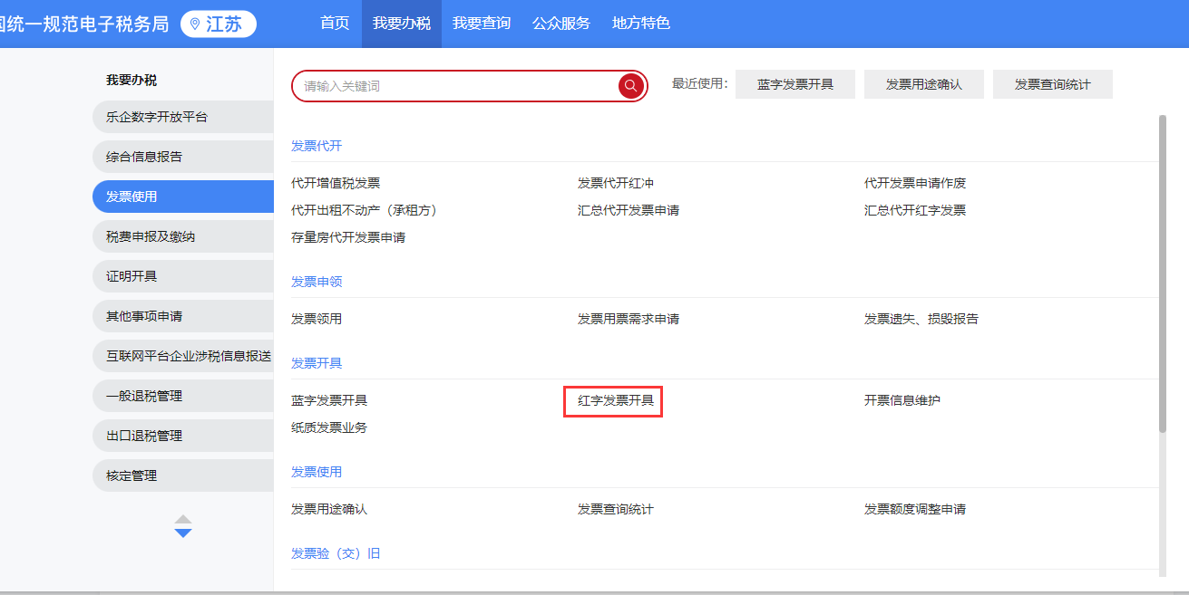Screen dimensions: 1189x595
Task: Click the red search magnifier icon
Action: (x=631, y=86)
